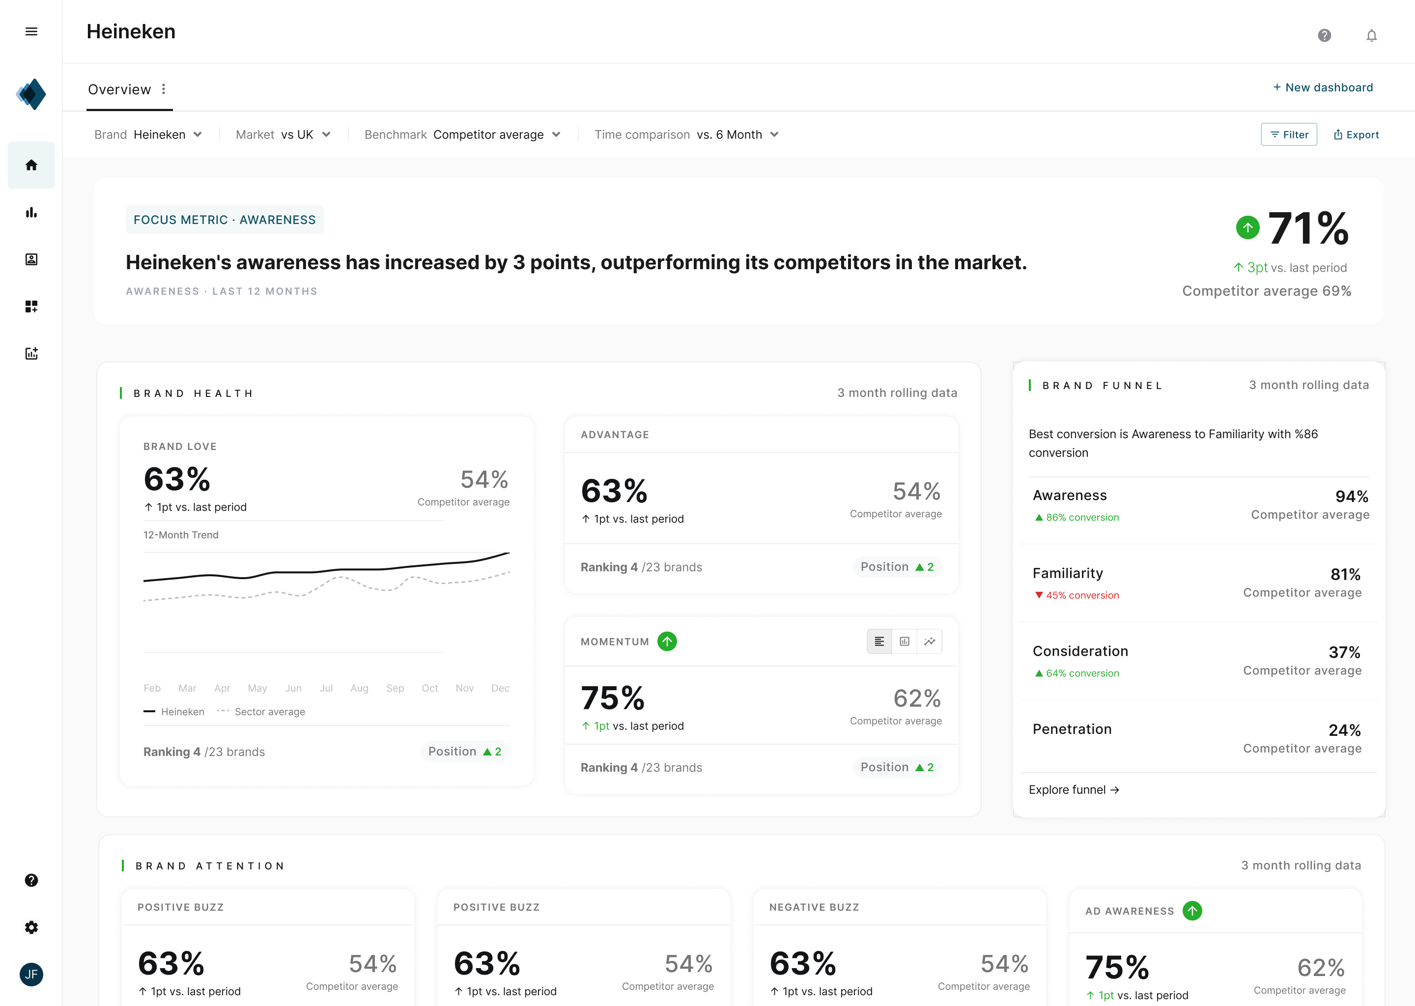Viewport: 1415px width, 1006px height.
Task: Click the green up arrow beside 71%
Action: pyautogui.click(x=1248, y=227)
